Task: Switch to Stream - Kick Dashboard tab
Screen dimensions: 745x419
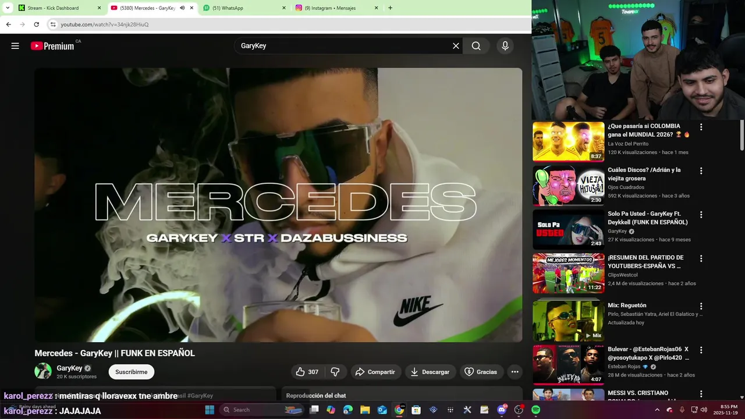Action: pos(59,8)
